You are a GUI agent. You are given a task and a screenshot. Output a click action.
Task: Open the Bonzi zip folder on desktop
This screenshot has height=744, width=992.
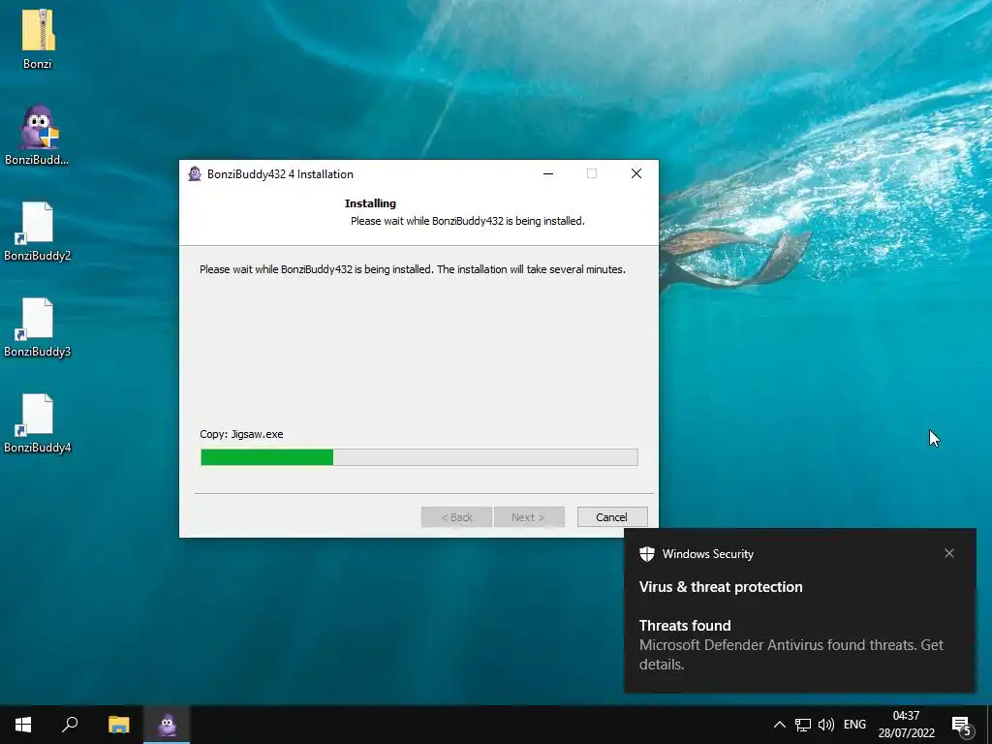click(x=38, y=38)
